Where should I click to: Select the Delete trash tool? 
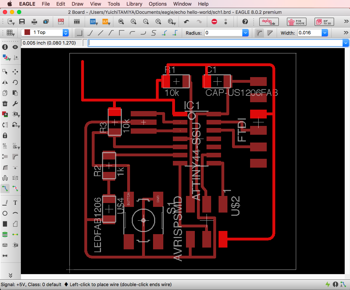pos(5,104)
